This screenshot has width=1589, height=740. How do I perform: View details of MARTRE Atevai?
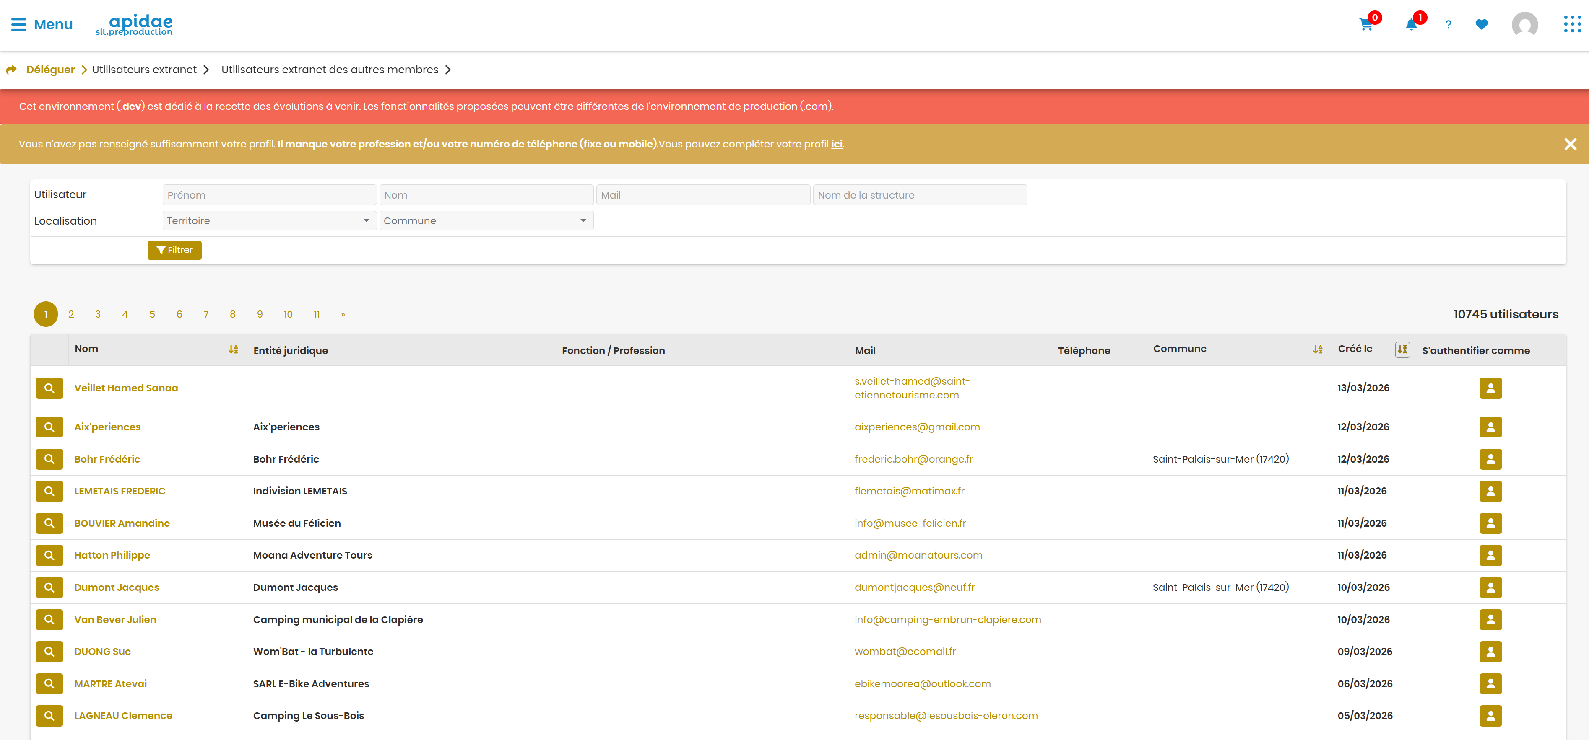(x=49, y=683)
